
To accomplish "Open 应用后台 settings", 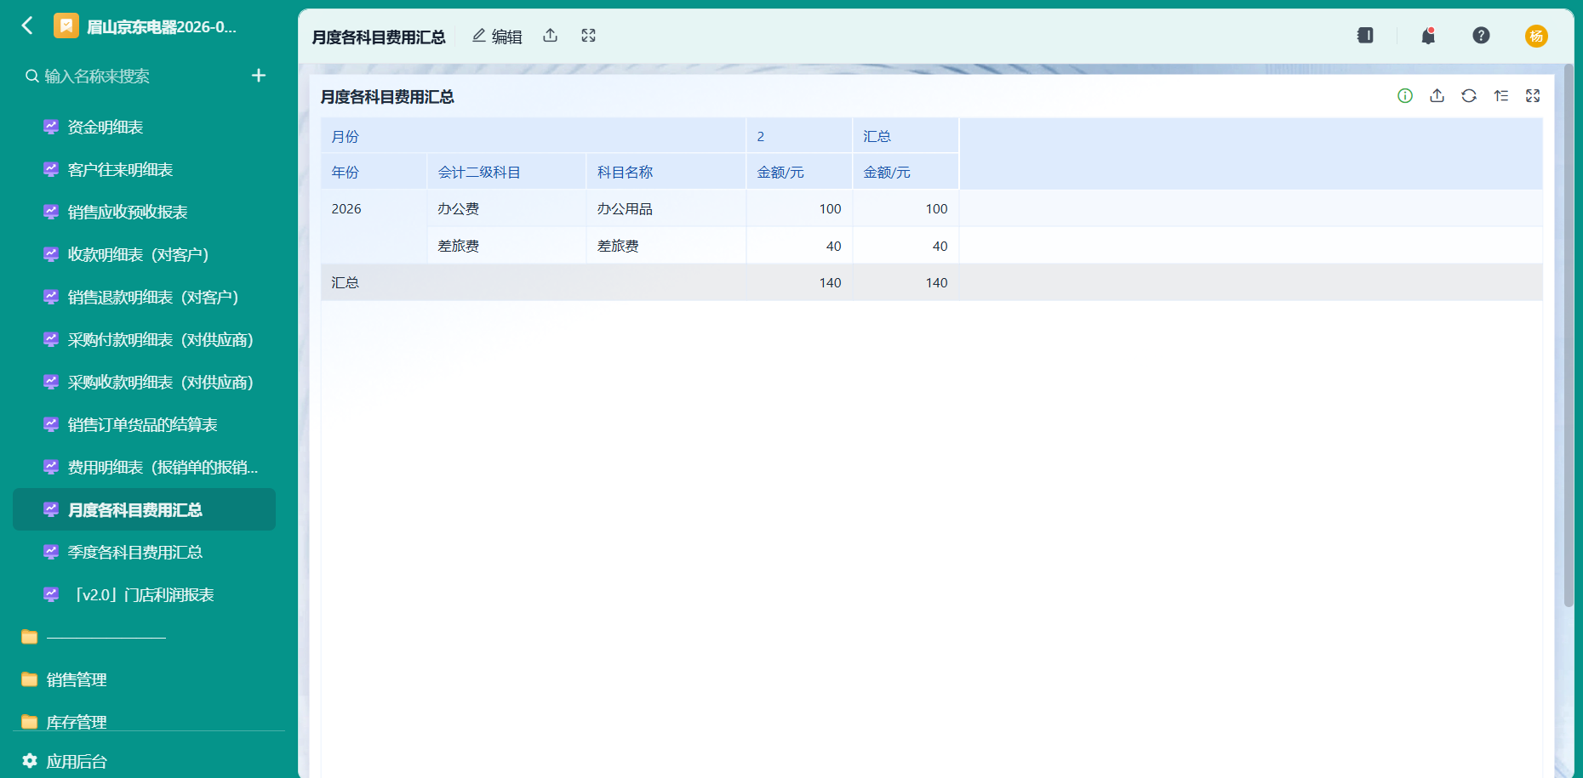I will point(76,761).
